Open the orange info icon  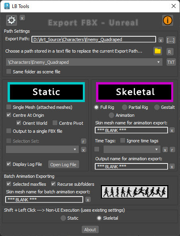(x=168, y=20)
